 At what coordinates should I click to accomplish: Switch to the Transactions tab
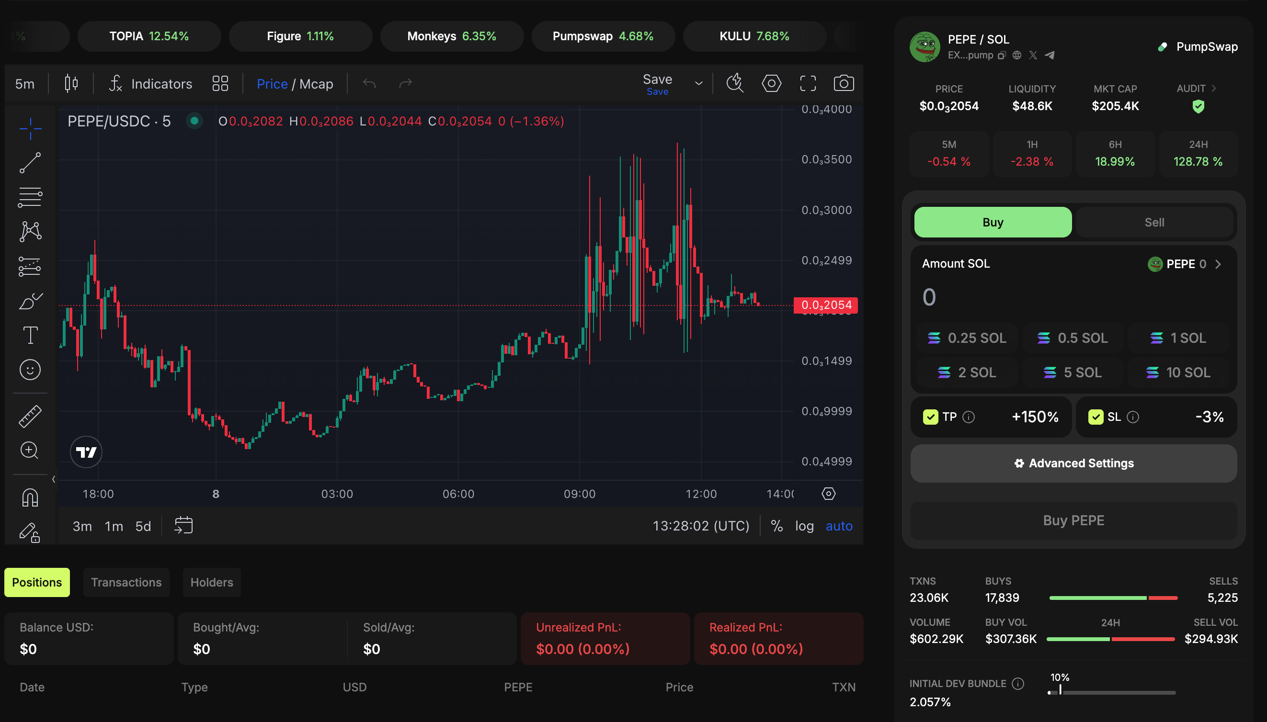point(126,582)
